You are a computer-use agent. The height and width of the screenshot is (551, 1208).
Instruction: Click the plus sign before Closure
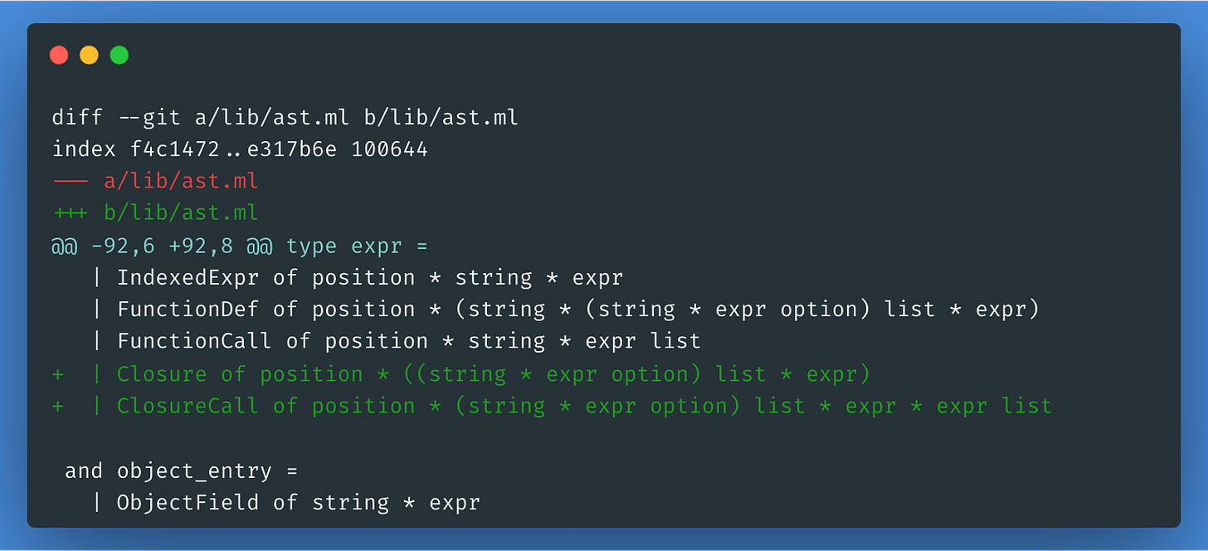tap(58, 375)
